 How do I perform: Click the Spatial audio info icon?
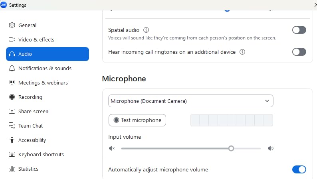[146, 30]
